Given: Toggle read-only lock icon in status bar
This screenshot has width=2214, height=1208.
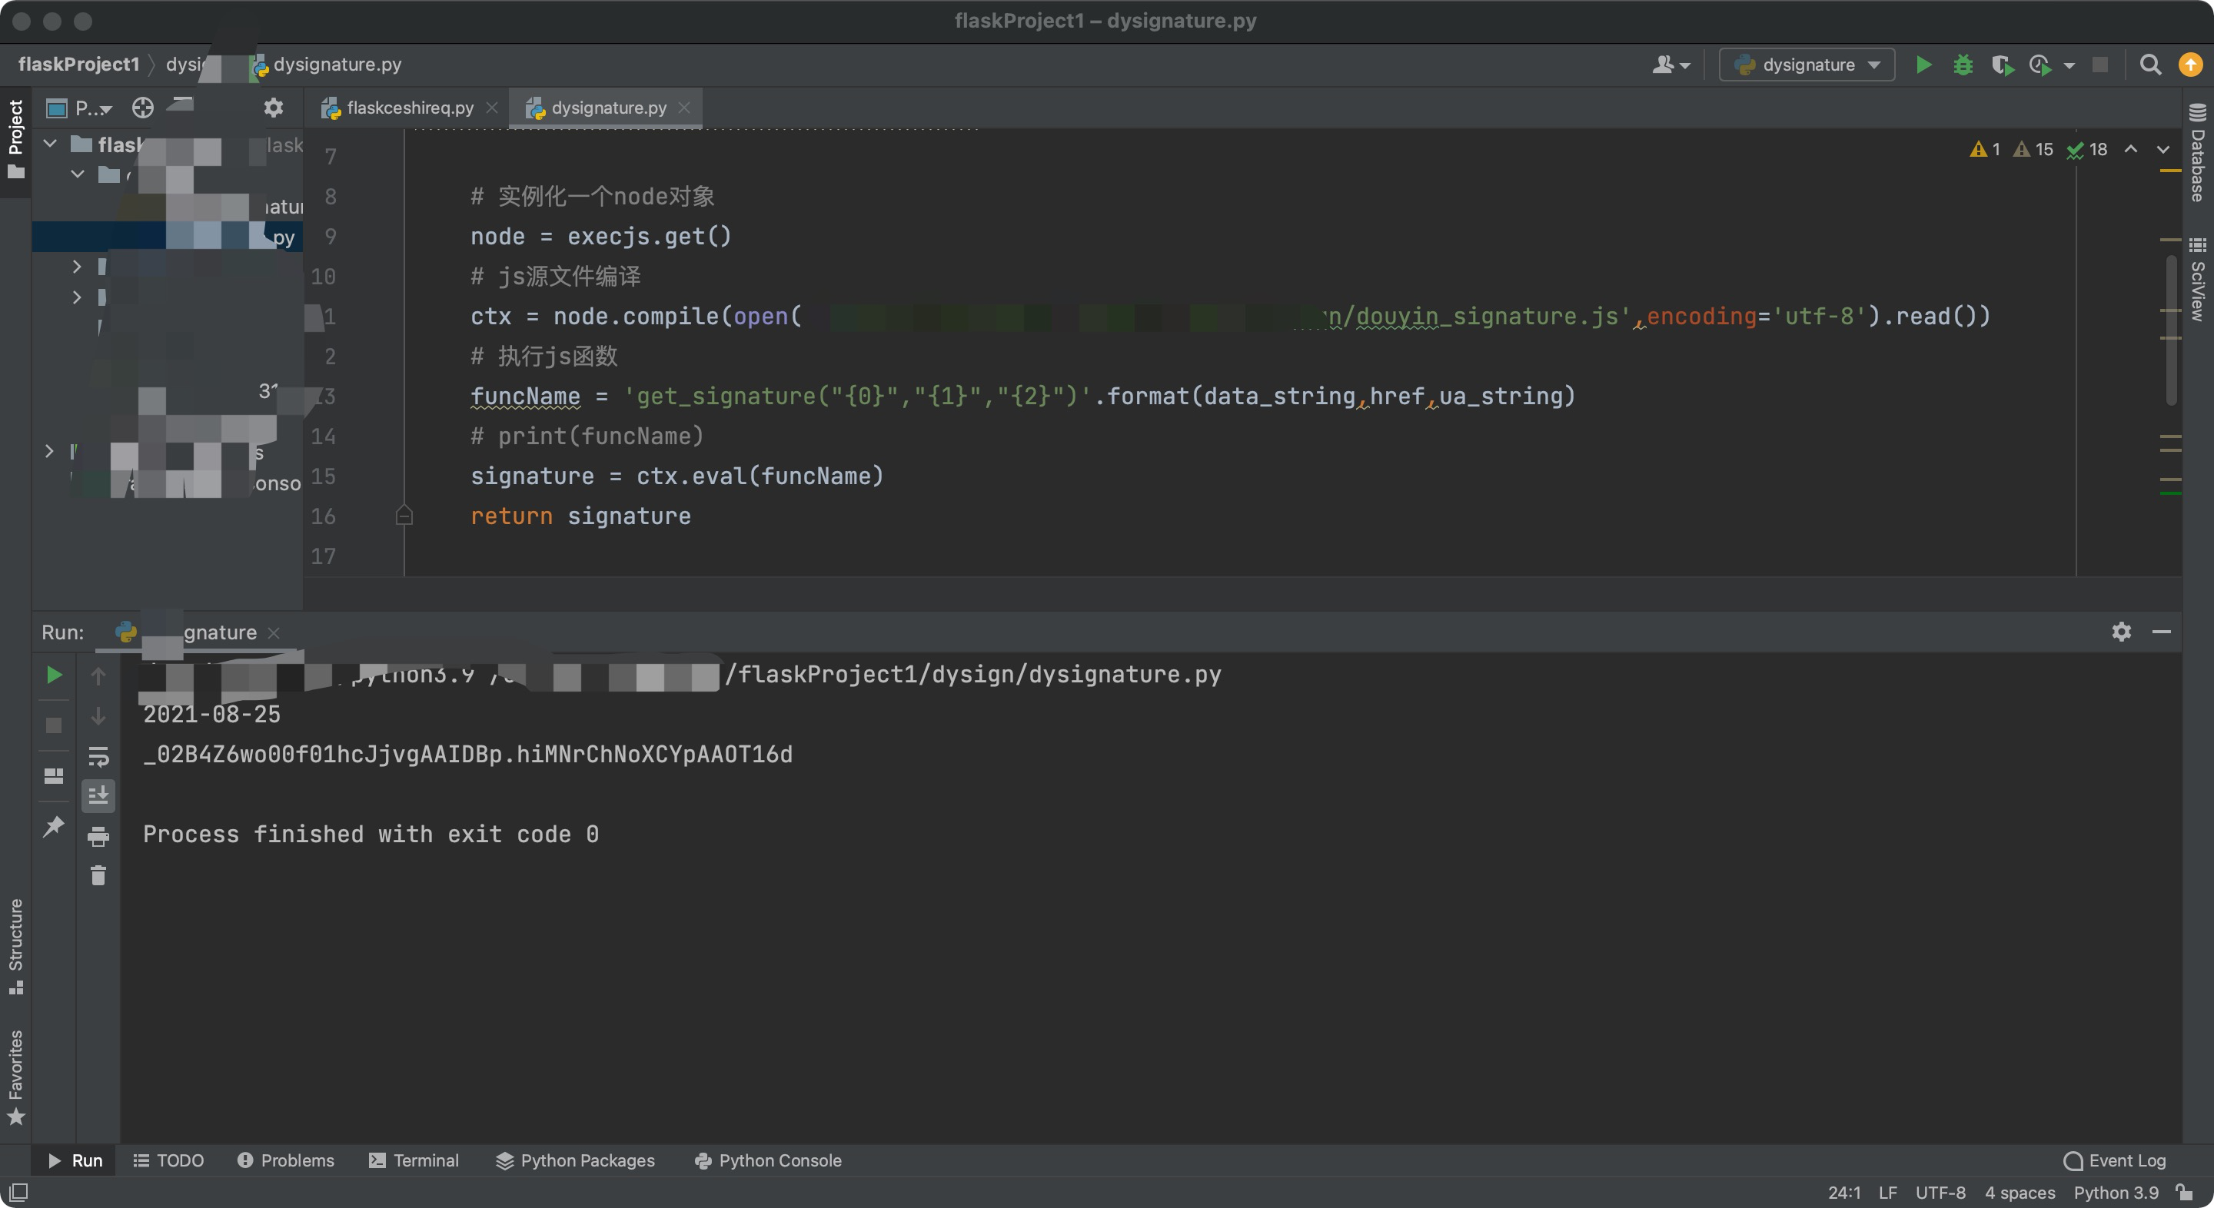Looking at the screenshot, I should [2184, 1192].
